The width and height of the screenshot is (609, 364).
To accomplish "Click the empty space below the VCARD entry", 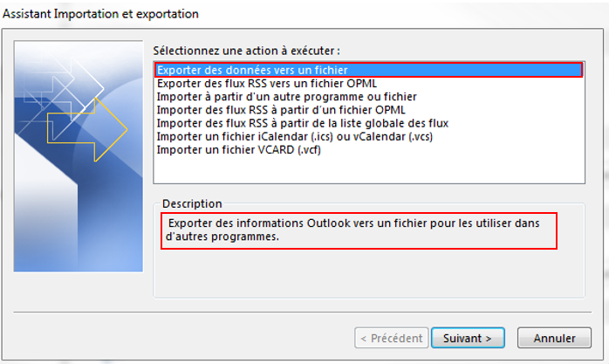I will 369,169.
